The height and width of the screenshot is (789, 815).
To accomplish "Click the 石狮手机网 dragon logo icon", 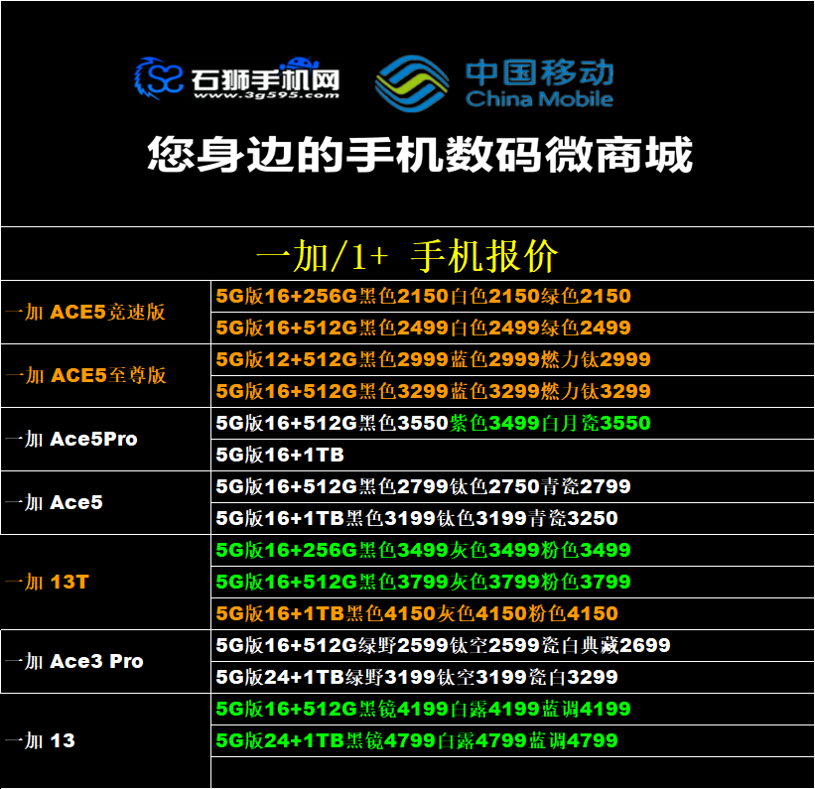I will pos(158,78).
